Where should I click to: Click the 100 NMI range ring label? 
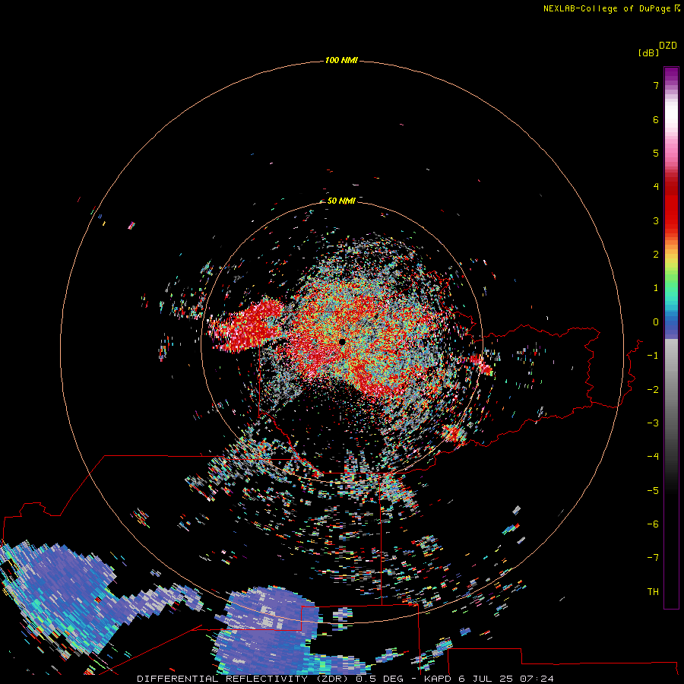[x=341, y=60]
